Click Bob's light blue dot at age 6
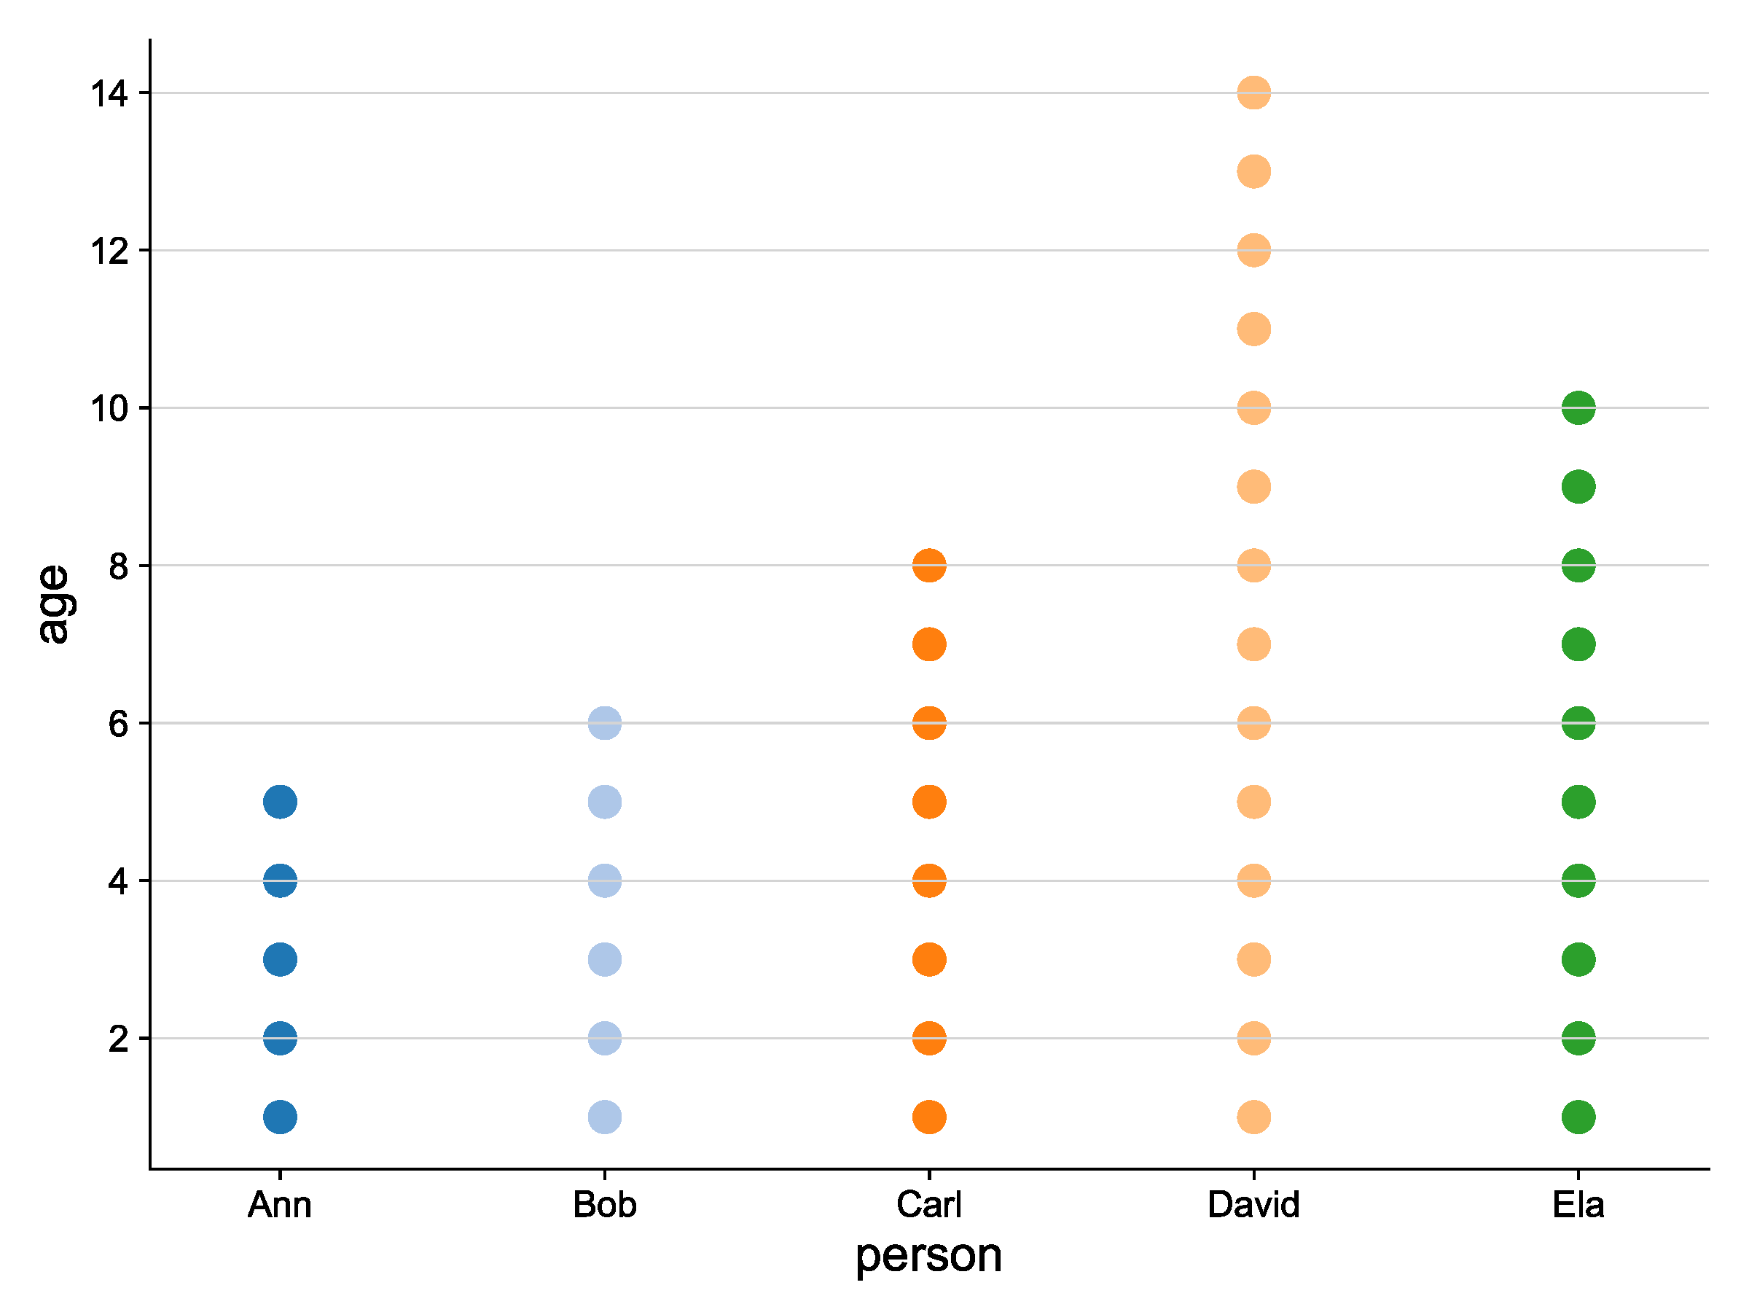 tap(605, 723)
